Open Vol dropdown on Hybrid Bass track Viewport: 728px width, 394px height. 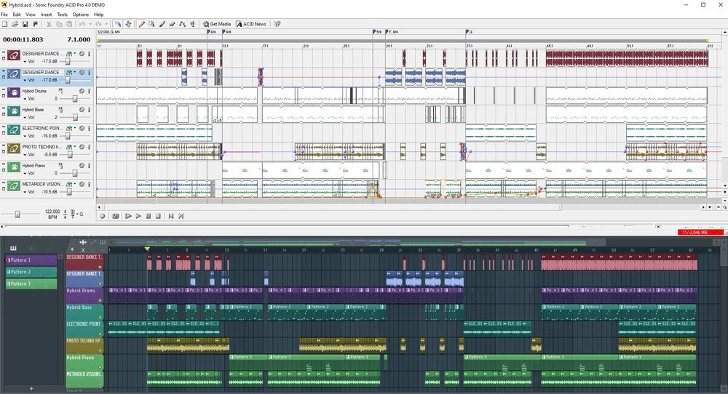(25, 117)
